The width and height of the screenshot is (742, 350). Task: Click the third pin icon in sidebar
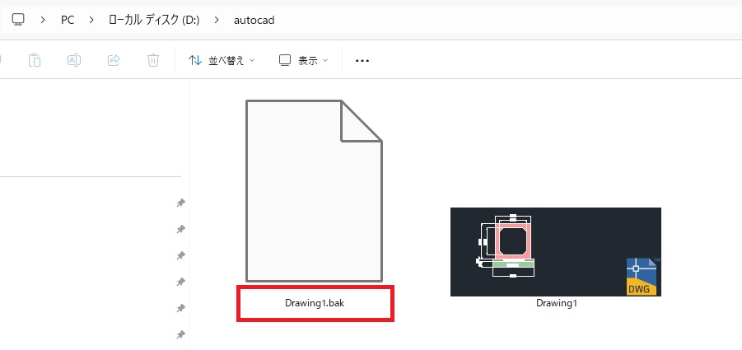[x=180, y=255]
